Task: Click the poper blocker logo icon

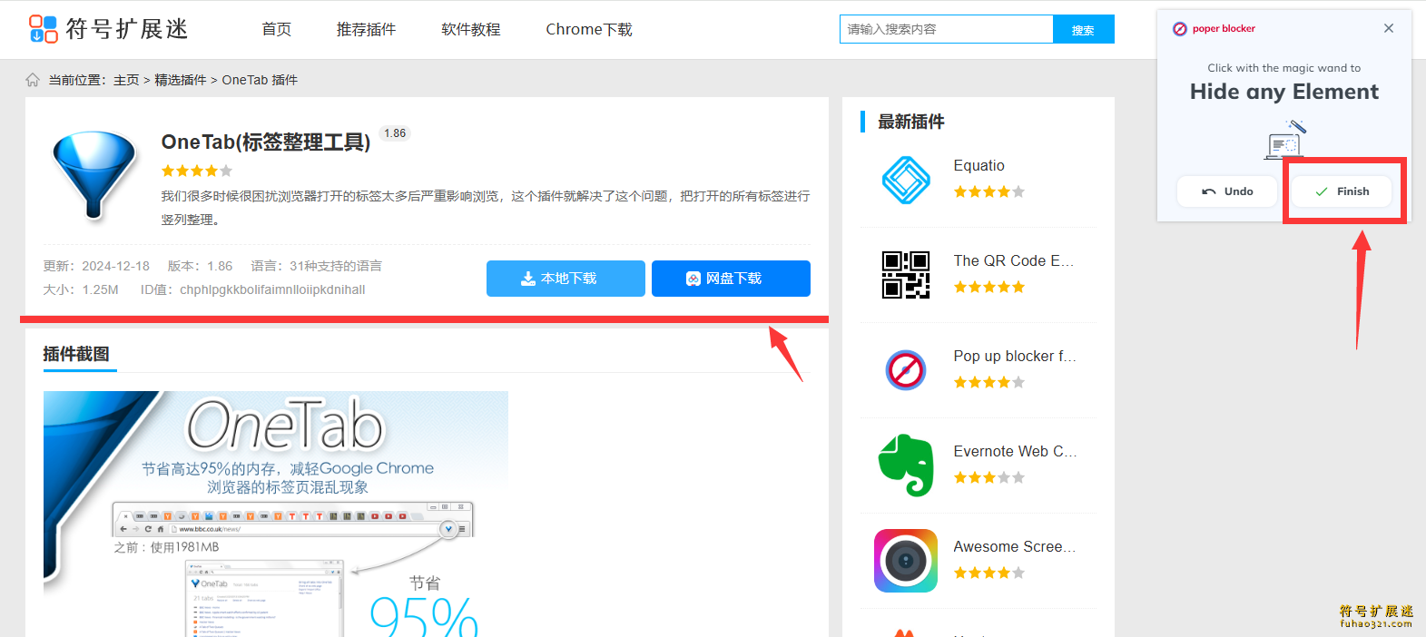Action: coord(1180,29)
